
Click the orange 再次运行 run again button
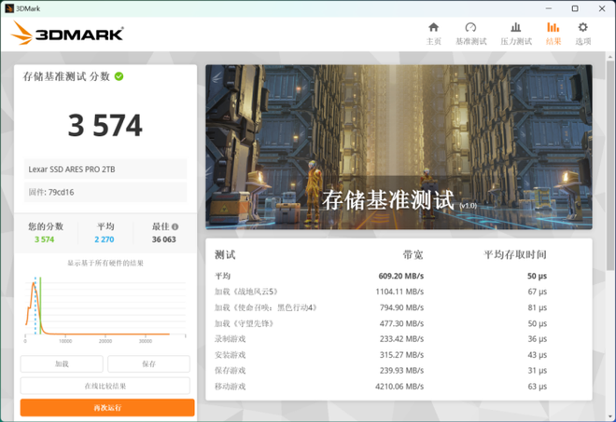click(x=106, y=408)
